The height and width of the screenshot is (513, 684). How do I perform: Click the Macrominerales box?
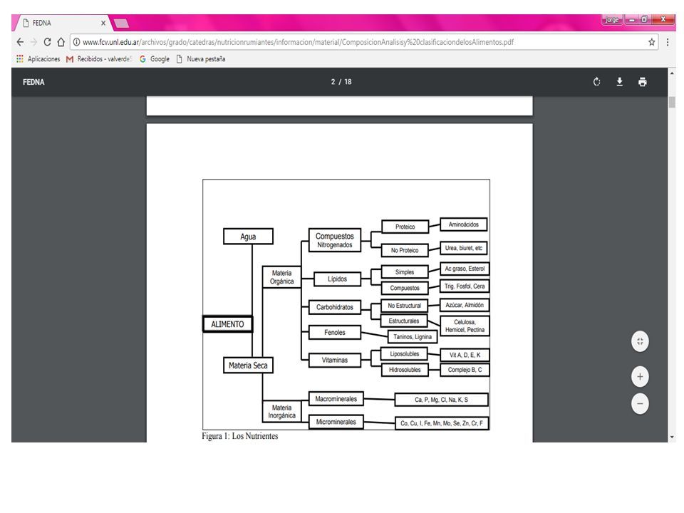(x=336, y=399)
